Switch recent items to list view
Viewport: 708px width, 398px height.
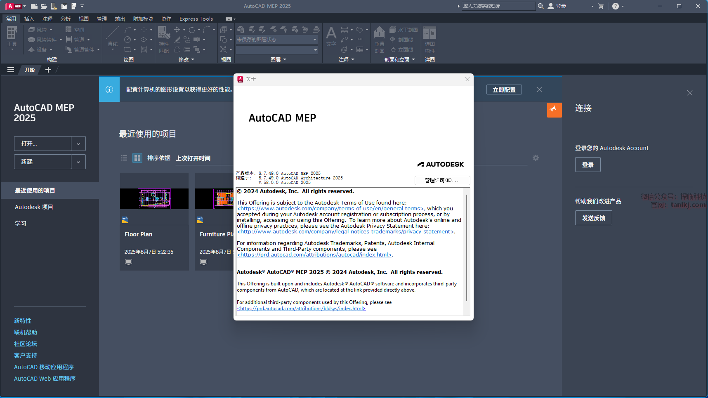(124, 158)
